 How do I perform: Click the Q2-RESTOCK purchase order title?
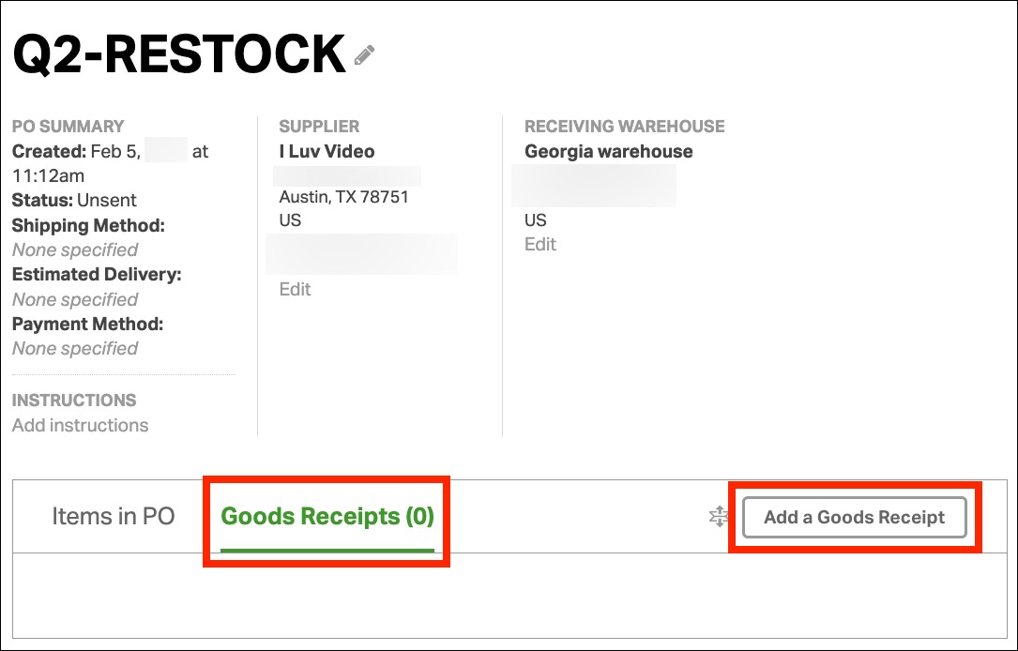179,54
